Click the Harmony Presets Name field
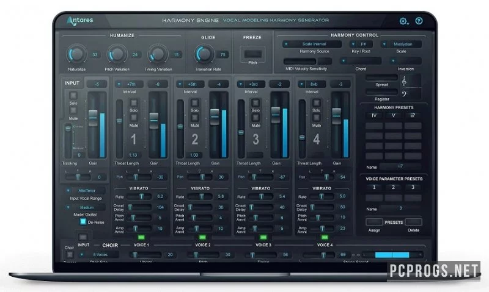The width and height of the screenshot is (489, 292). tap(400, 166)
